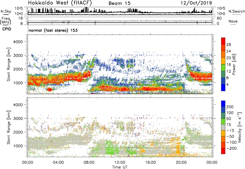Click the "28" power color bar value
245x169 pixels.
228,45
